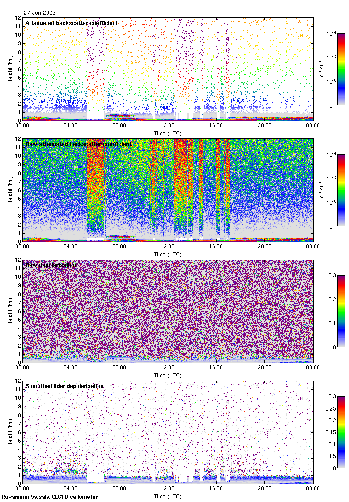349x502 pixels.
Task: Select the Raw depolarisation plot title
Action: pyautogui.click(x=51, y=265)
